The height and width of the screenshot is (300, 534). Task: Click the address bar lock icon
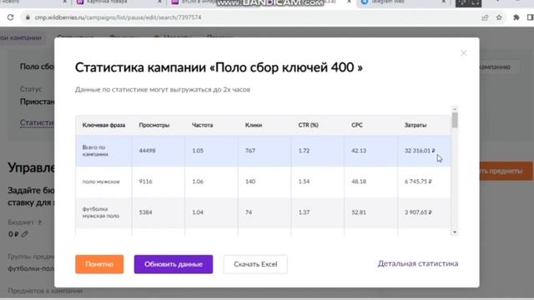point(28,17)
